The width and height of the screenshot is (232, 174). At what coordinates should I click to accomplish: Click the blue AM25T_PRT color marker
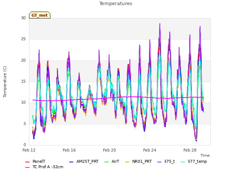pyautogui.click(x=71, y=162)
